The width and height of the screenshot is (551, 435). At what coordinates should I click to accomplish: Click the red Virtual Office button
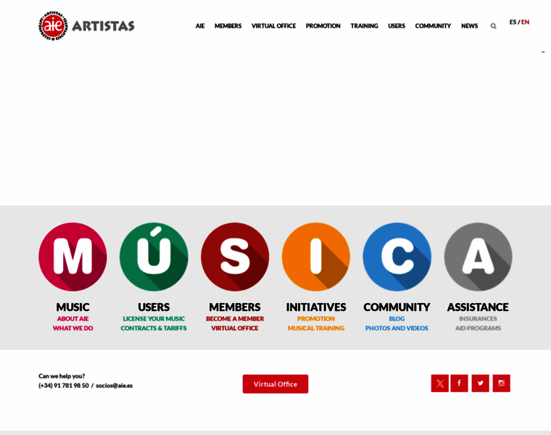[275, 384]
